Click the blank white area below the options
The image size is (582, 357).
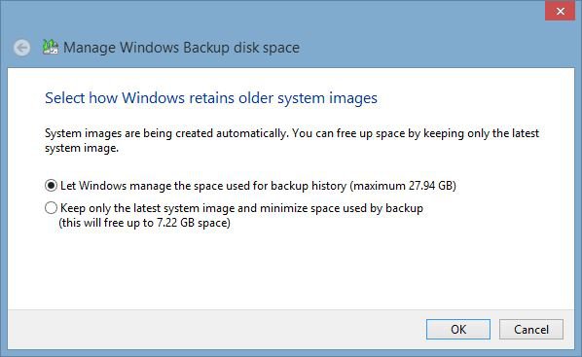pyautogui.click(x=289, y=269)
